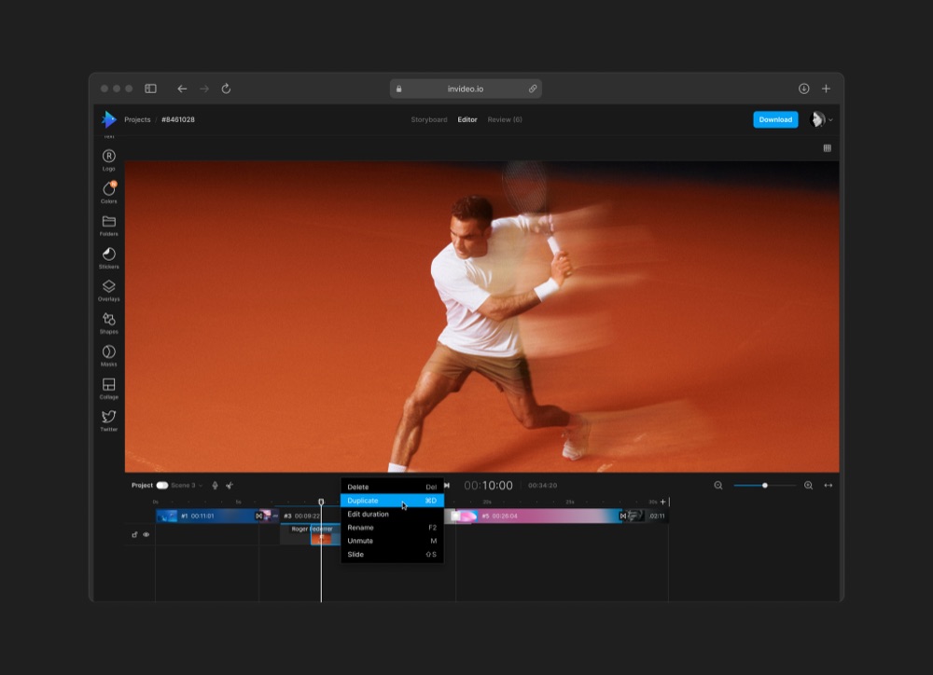Choose Duplicate in the context menu

[x=392, y=500]
